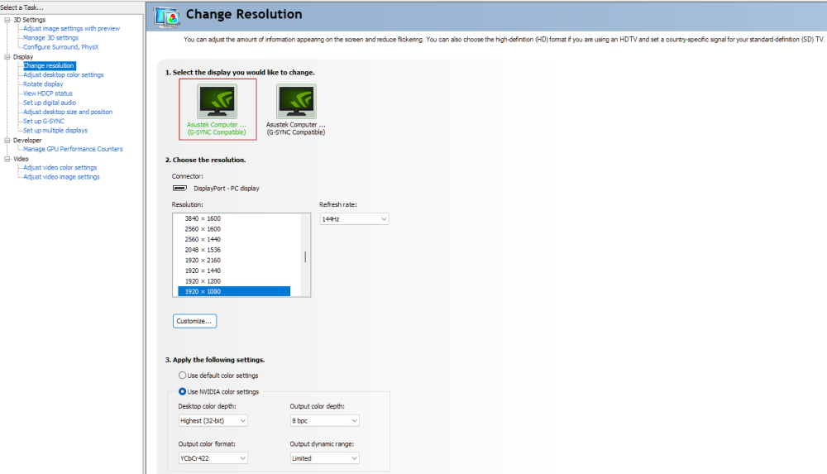Open Adjust video color settings
The width and height of the screenshot is (827, 474).
60,167
